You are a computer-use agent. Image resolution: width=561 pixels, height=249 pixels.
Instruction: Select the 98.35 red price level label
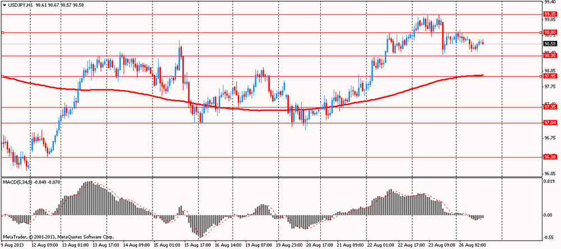tap(549, 55)
